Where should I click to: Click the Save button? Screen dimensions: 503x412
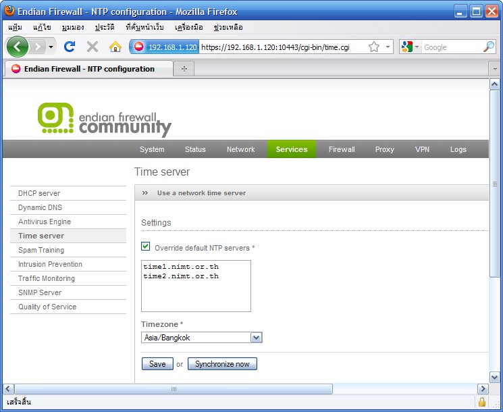pyautogui.click(x=157, y=364)
